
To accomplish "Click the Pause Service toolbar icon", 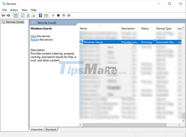I will click(64, 15).
